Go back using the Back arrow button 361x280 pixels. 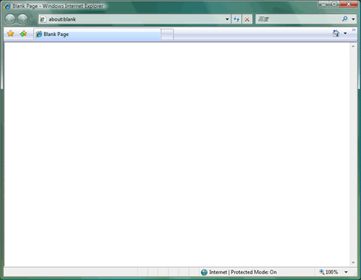[x=10, y=19]
